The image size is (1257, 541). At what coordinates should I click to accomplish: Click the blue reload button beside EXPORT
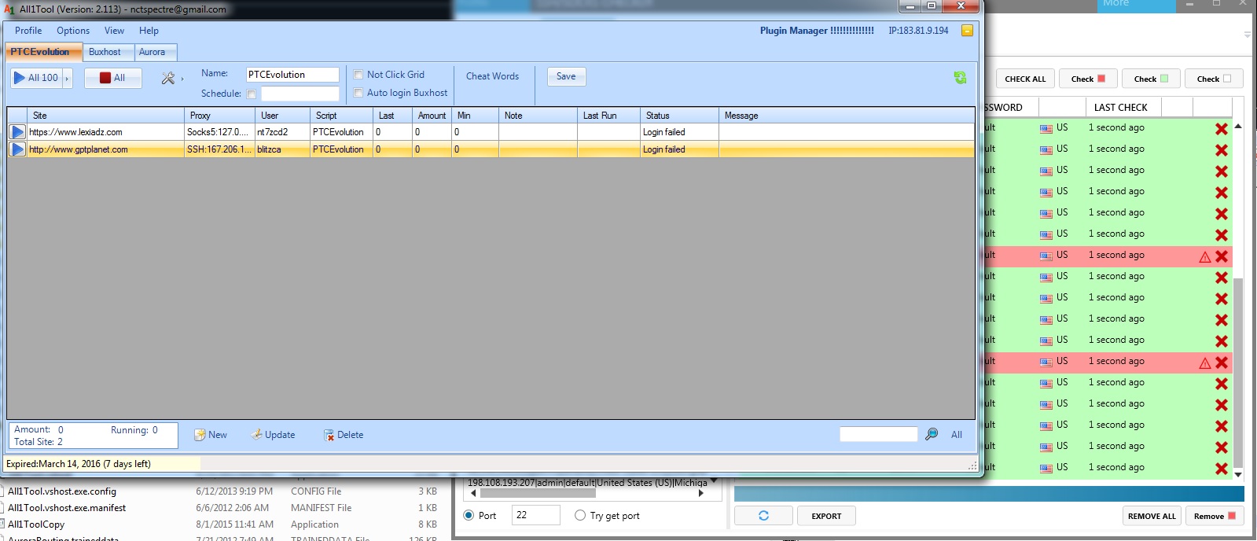click(763, 516)
